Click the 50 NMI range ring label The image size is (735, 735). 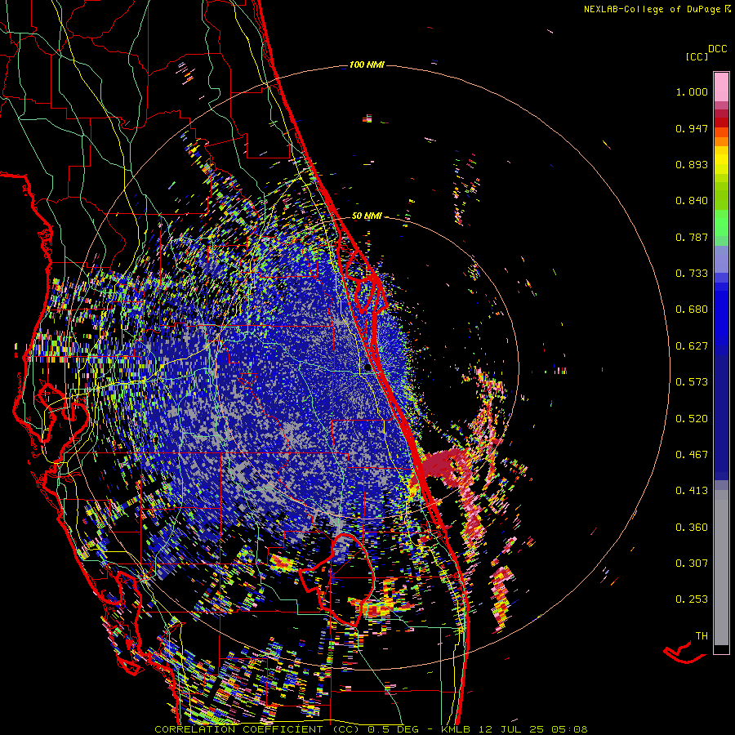click(x=367, y=216)
